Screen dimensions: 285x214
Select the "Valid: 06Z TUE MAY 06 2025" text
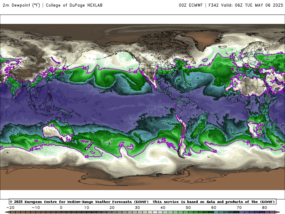252,5
